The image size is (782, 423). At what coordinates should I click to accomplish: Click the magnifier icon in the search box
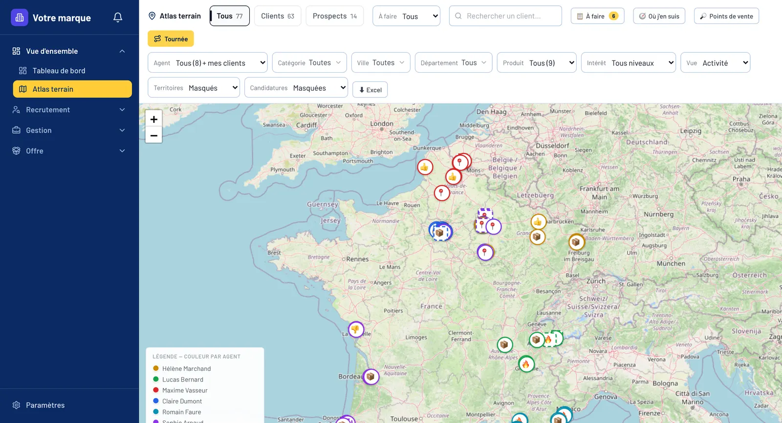tap(458, 16)
